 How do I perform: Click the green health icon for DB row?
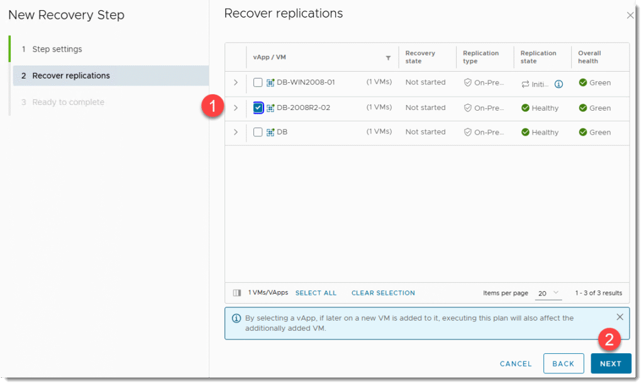click(583, 132)
